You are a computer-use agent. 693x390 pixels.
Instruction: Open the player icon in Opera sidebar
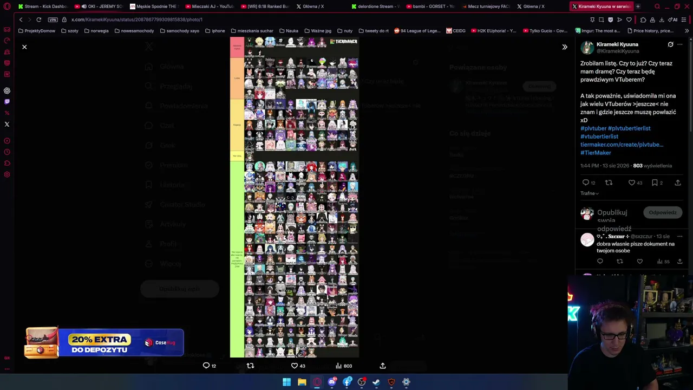[7, 141]
